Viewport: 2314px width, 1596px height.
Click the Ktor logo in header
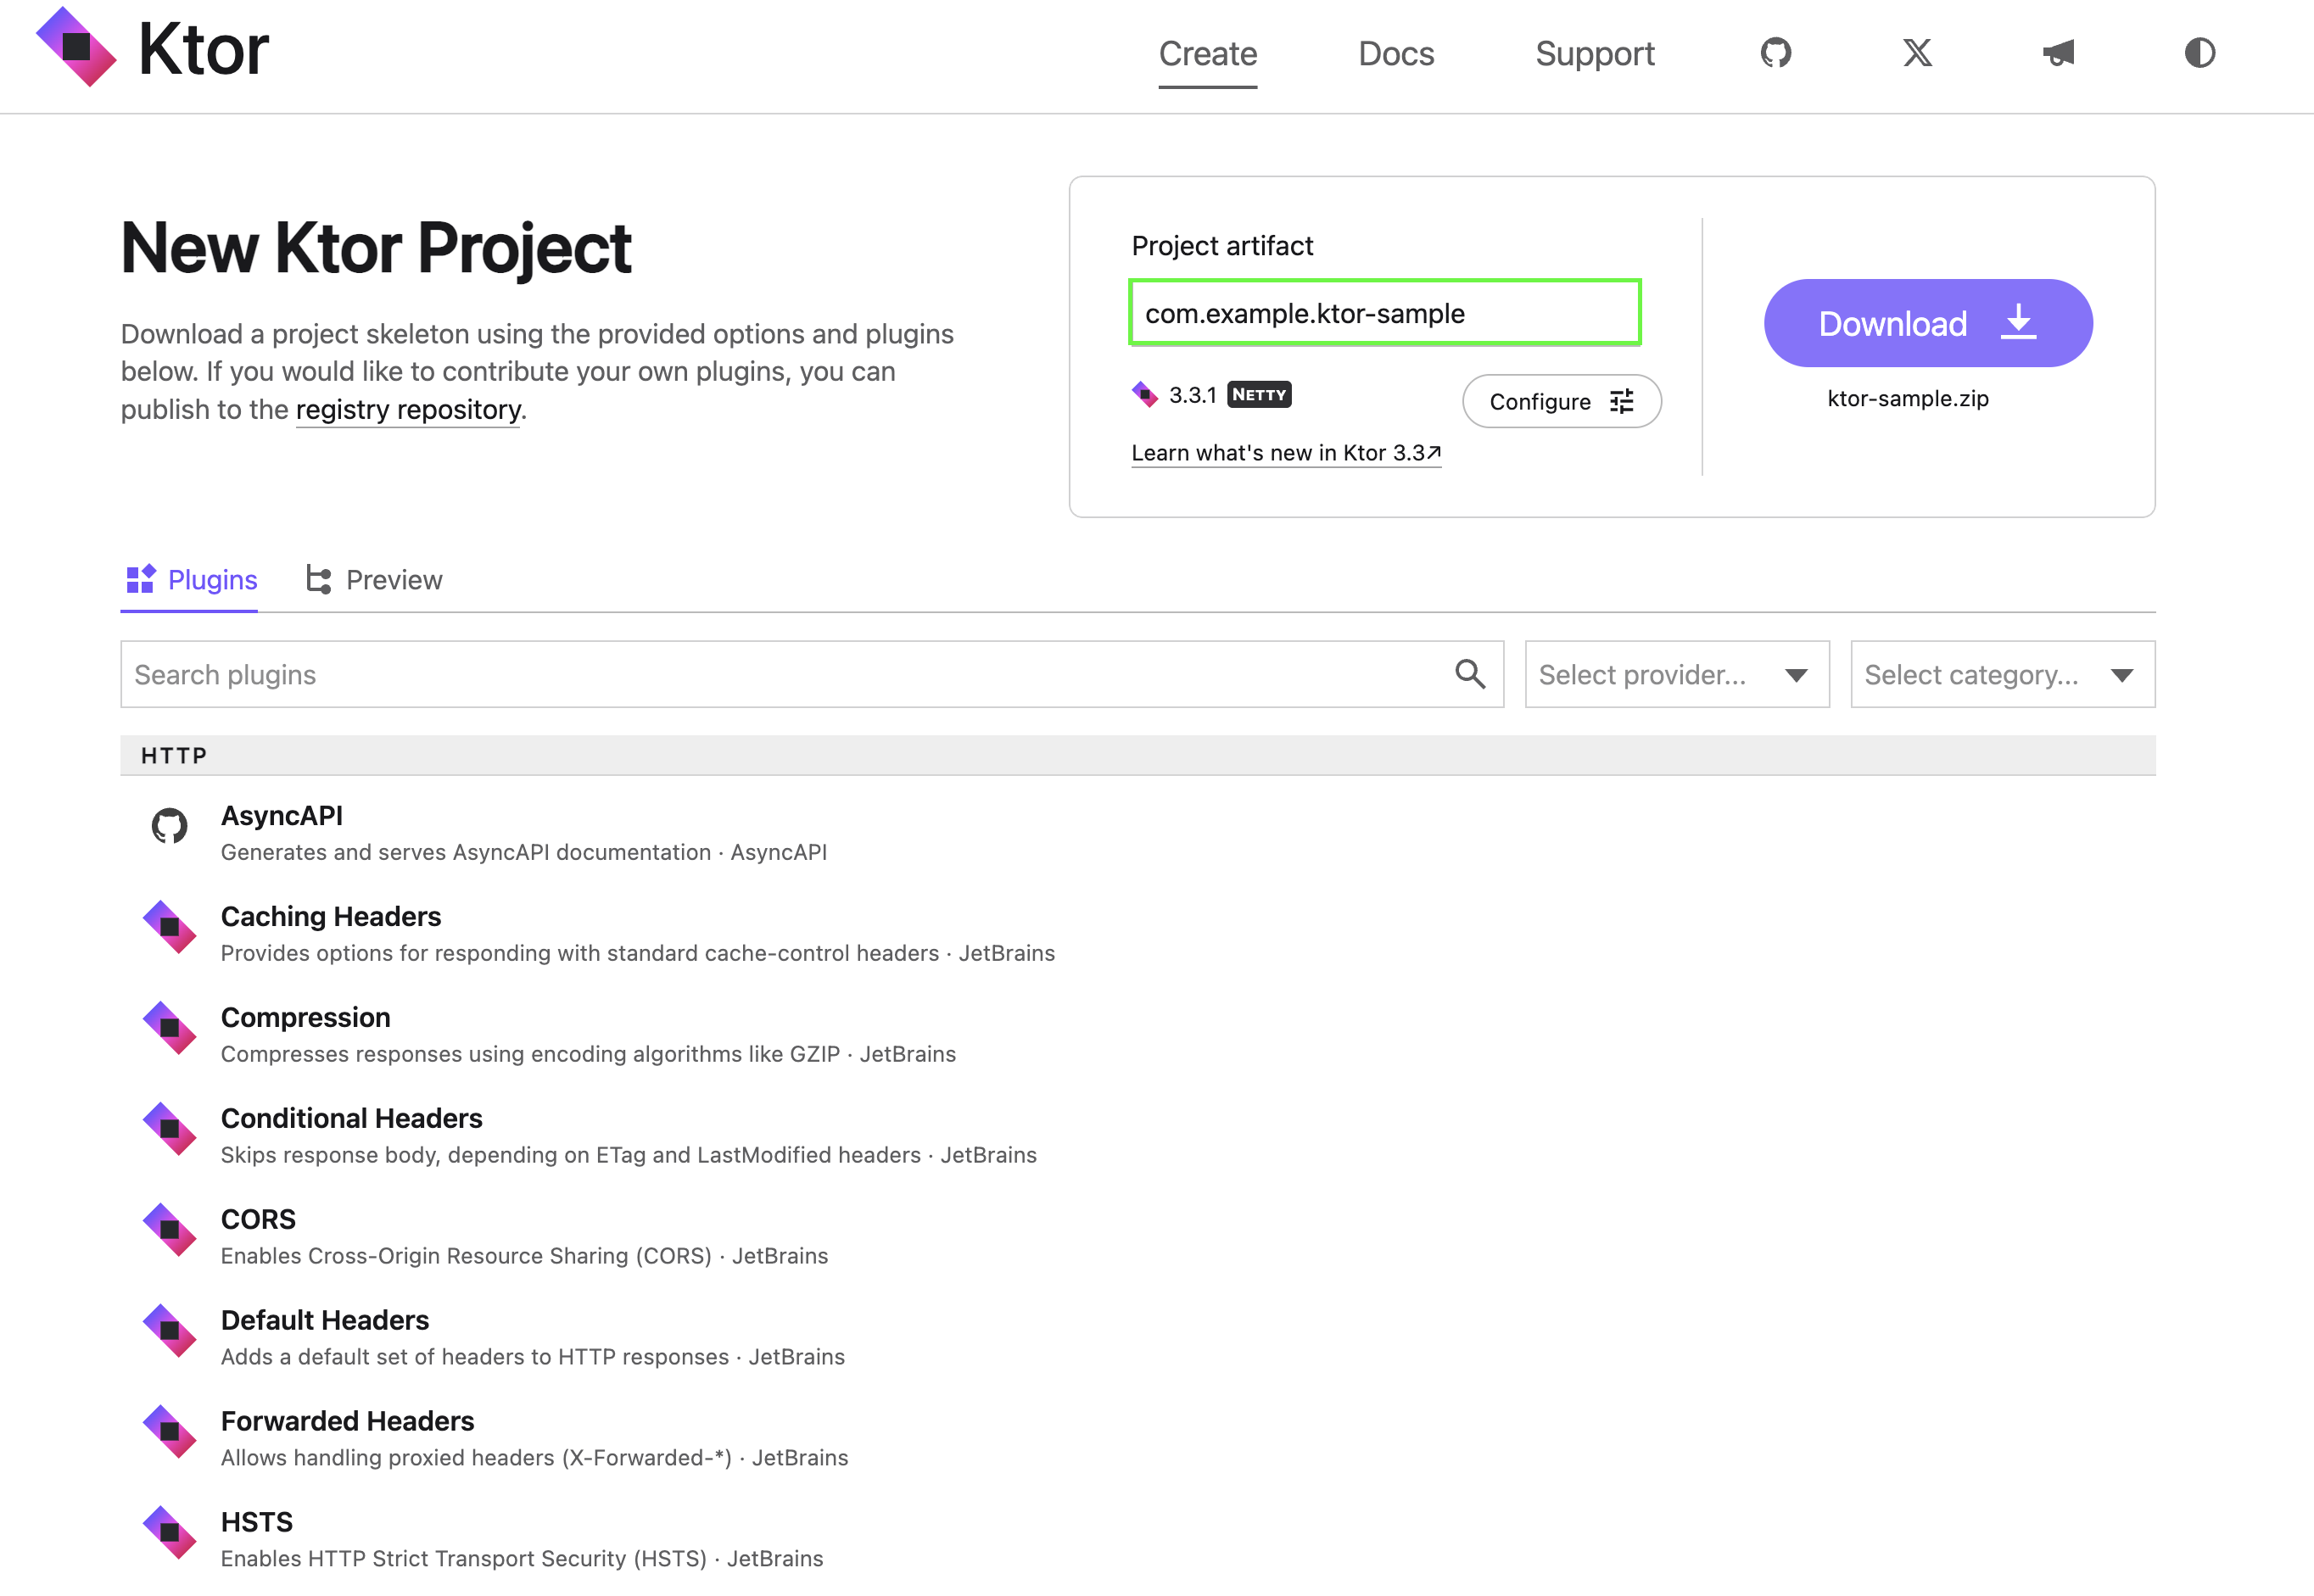[x=152, y=49]
